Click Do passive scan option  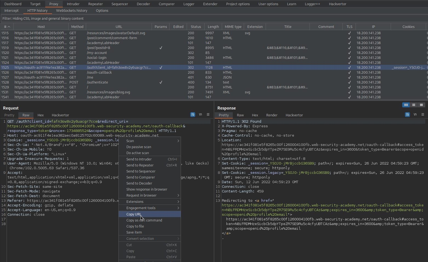click(x=150, y=147)
